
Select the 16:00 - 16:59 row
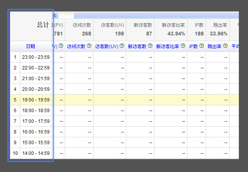(125, 132)
